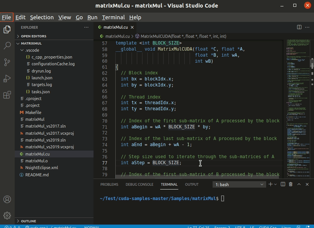Maximize the panel with up chevron
Screen dimensions: 314x228
click(299, 184)
